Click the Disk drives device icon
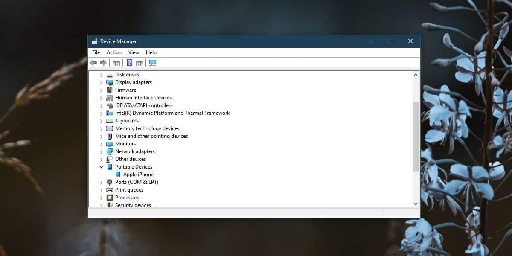Screen dimensions: 512x256 [x=110, y=75]
